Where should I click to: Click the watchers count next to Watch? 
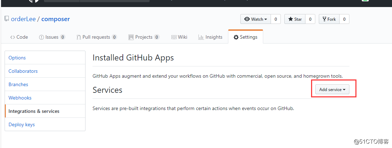(276, 19)
